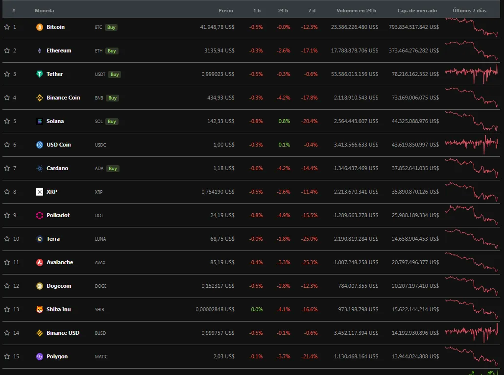This screenshot has width=504, height=375.
Task: Click the USD Coin logo icon
Action: point(40,145)
